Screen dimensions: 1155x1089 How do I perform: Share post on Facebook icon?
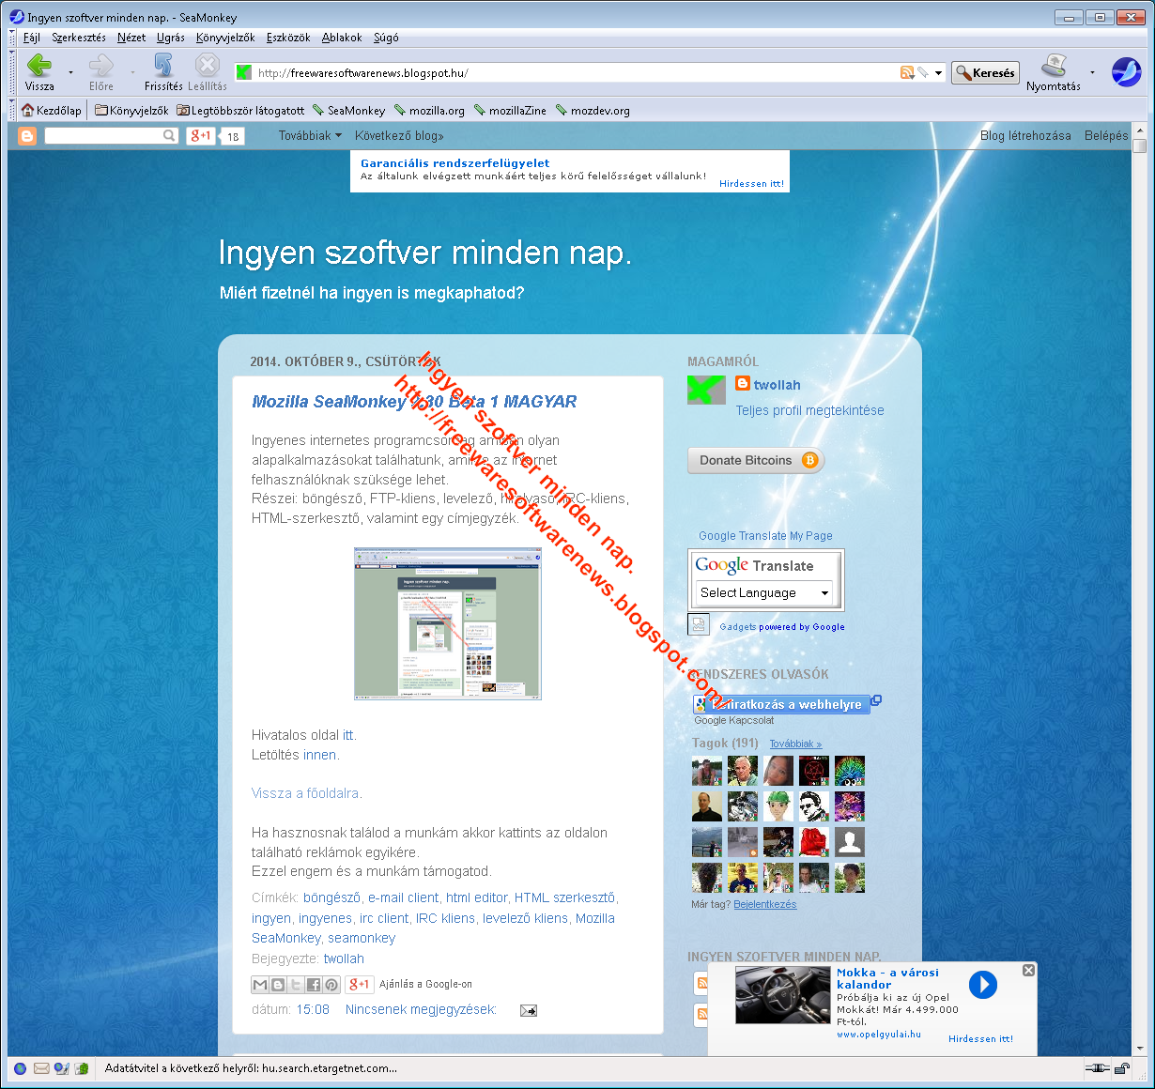314,985
